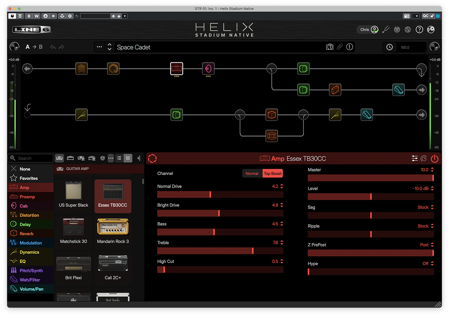Click the redo arrow
The height and width of the screenshot is (316, 449).
coord(61,47)
